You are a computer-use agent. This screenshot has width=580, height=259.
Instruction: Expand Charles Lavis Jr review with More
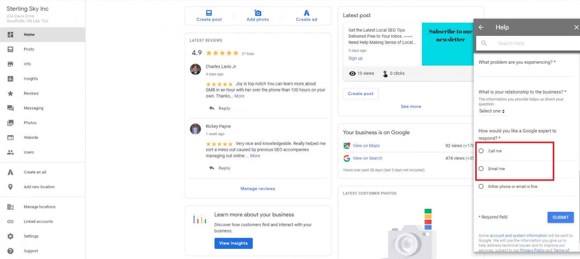tap(239, 96)
